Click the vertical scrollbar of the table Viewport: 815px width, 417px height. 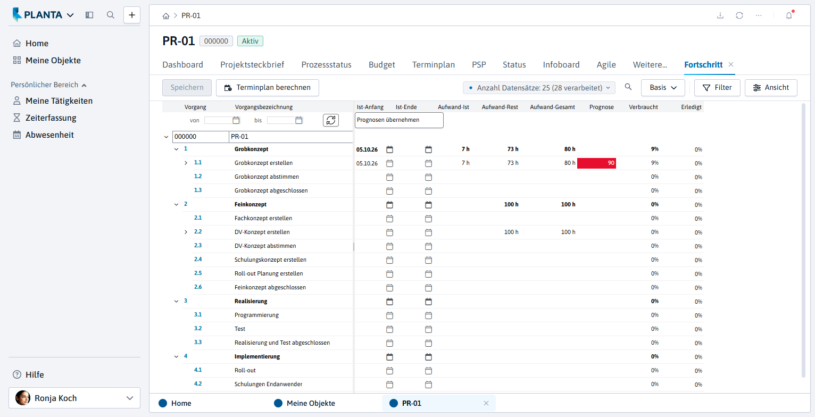tap(804, 240)
